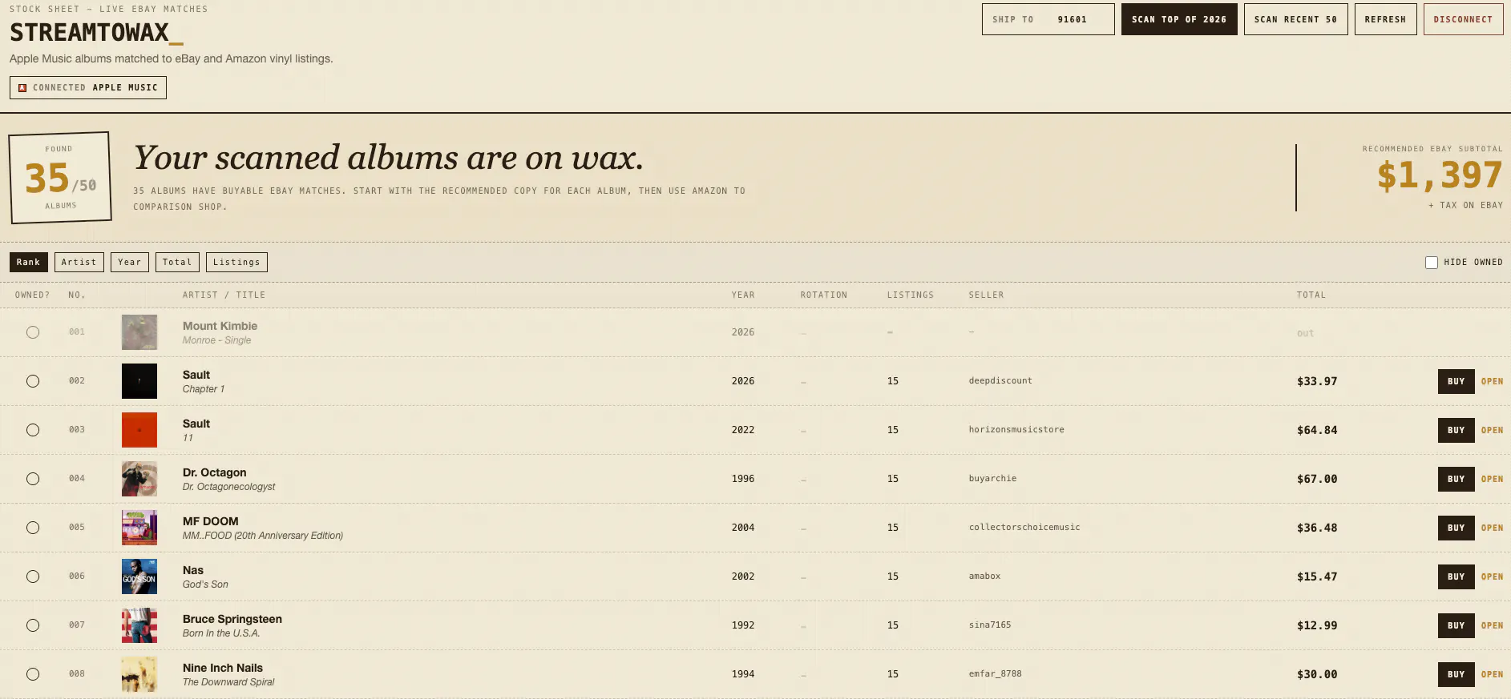This screenshot has width=1511, height=699.
Task: Open Born In the U.S.A. cover thumbnail
Action: coord(139,625)
